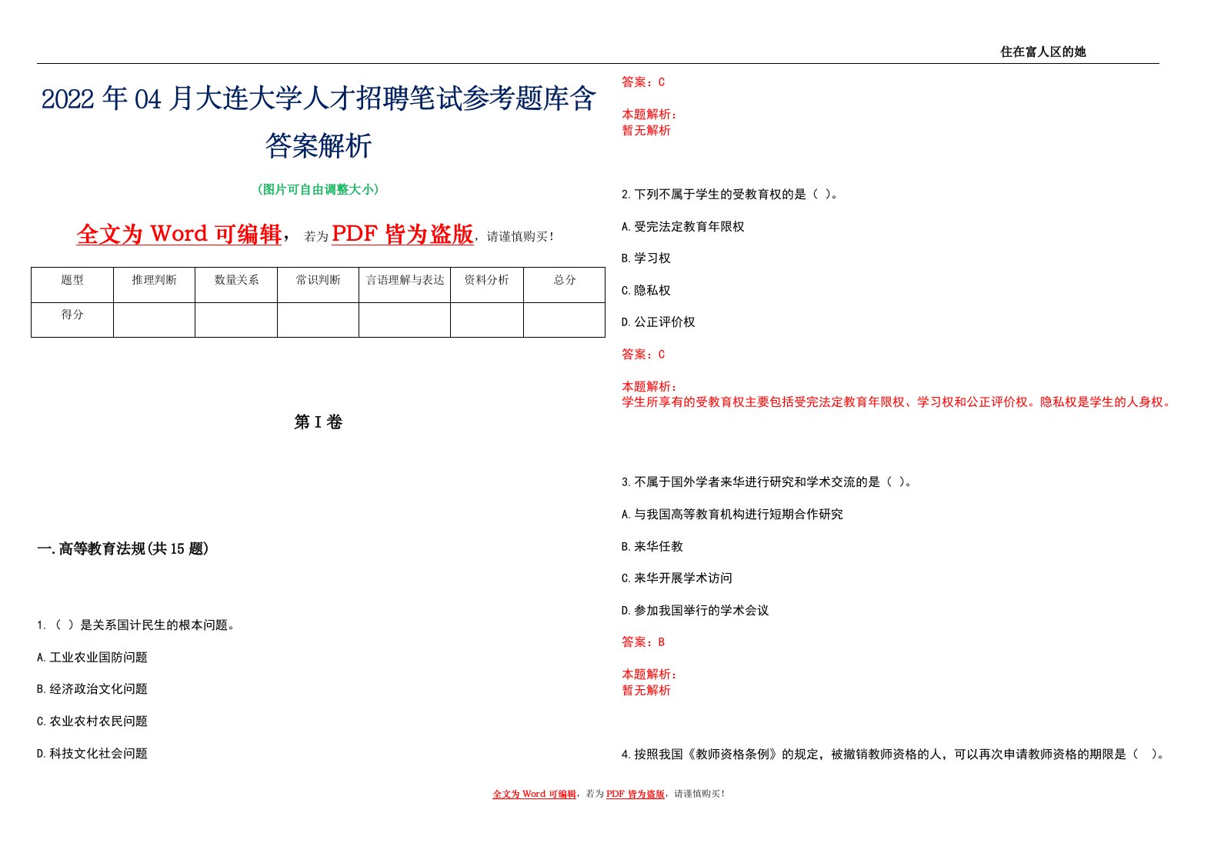Click the header text 住在富人区的她

click(1043, 52)
